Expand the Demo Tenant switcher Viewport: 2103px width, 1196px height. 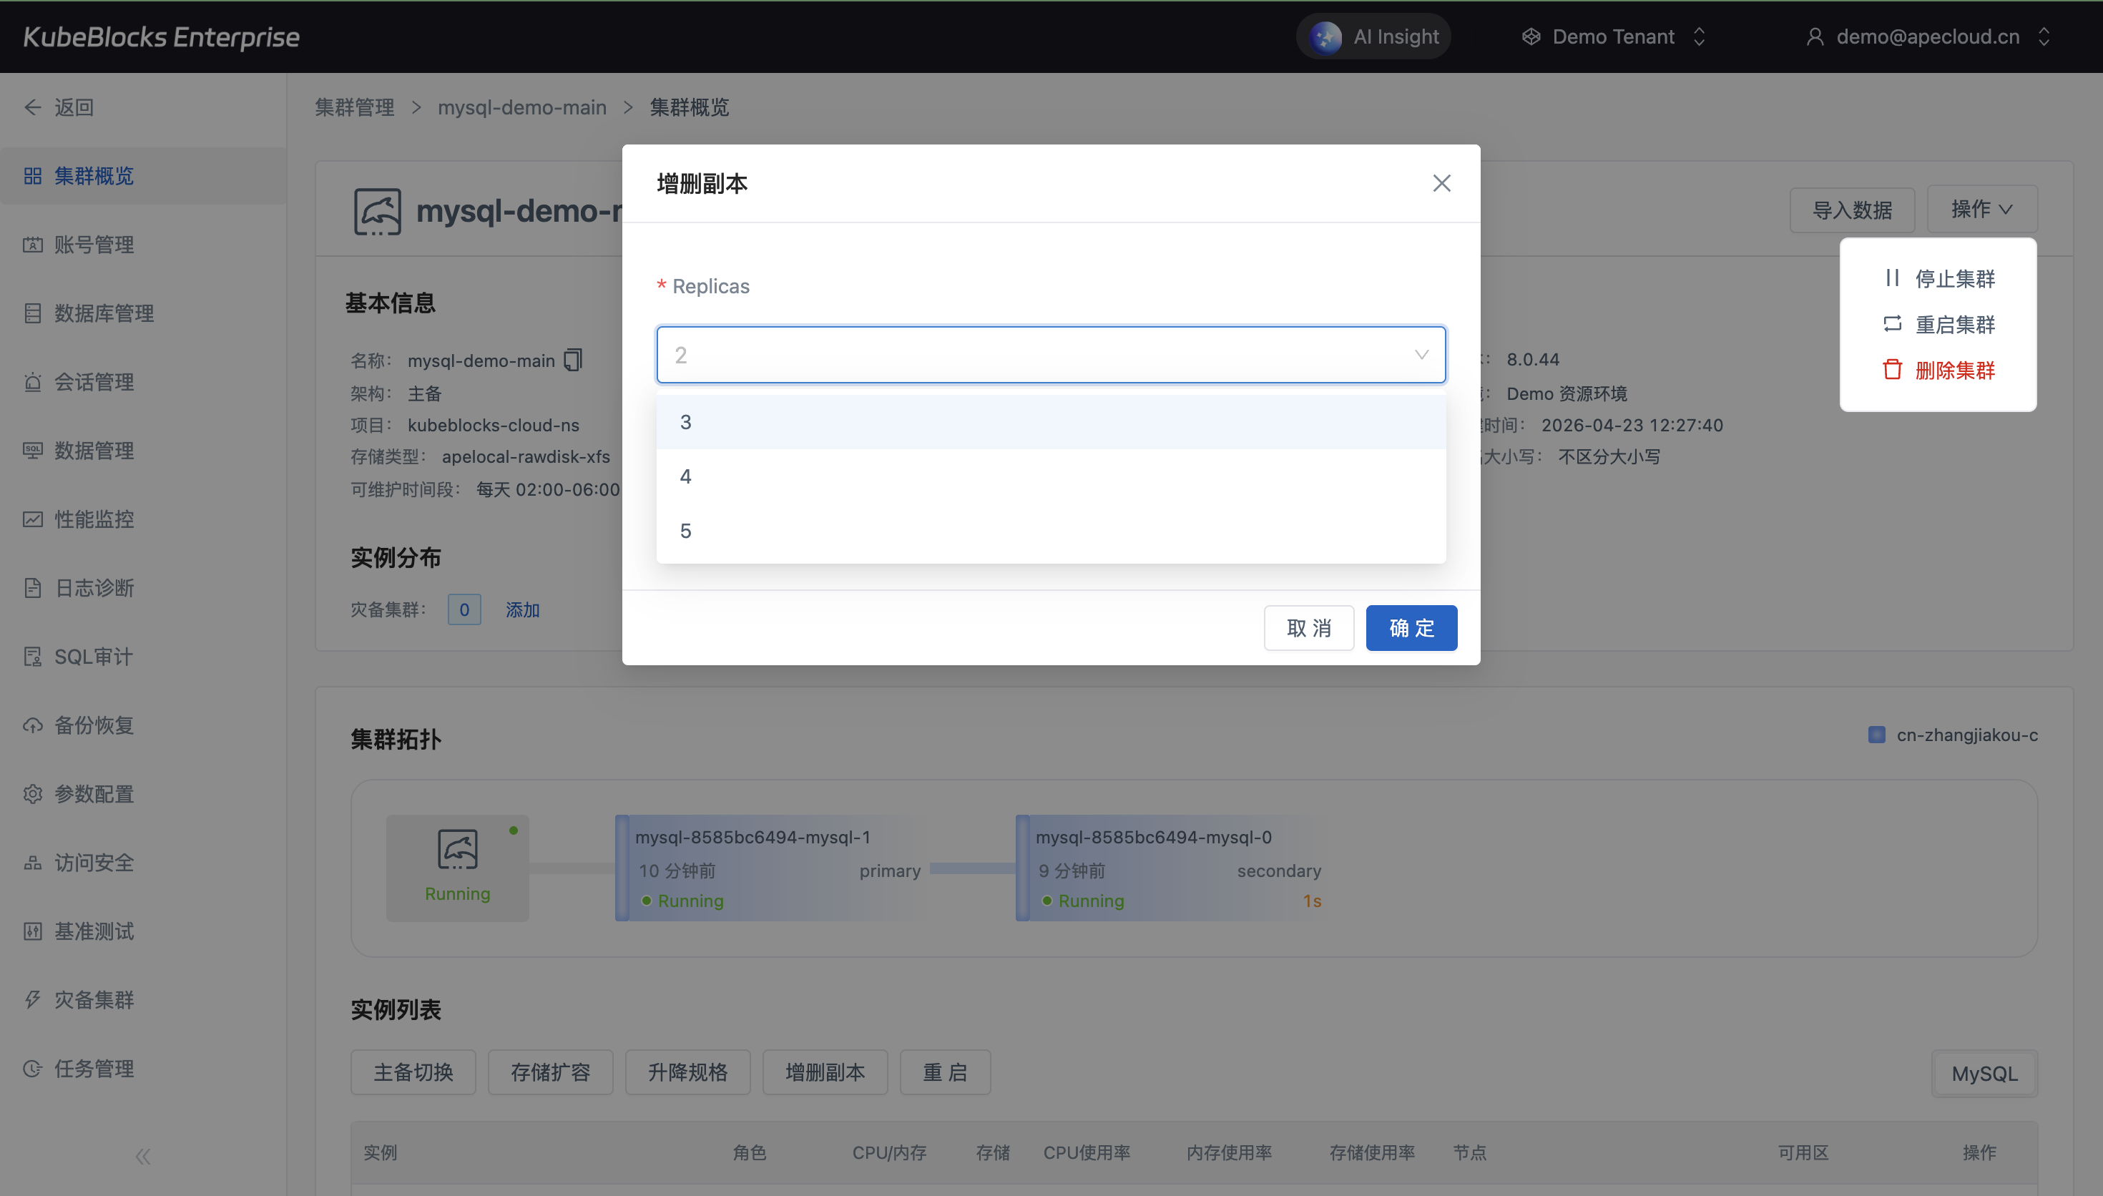point(1699,37)
